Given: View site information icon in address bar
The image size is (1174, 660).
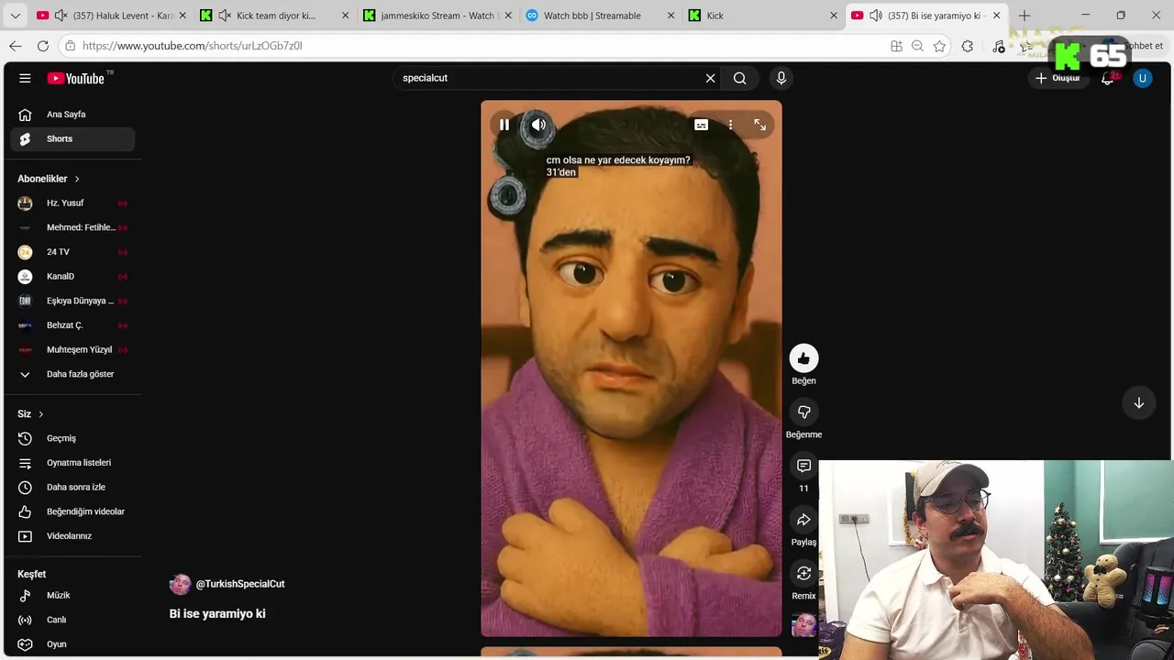Looking at the screenshot, I should [70, 46].
